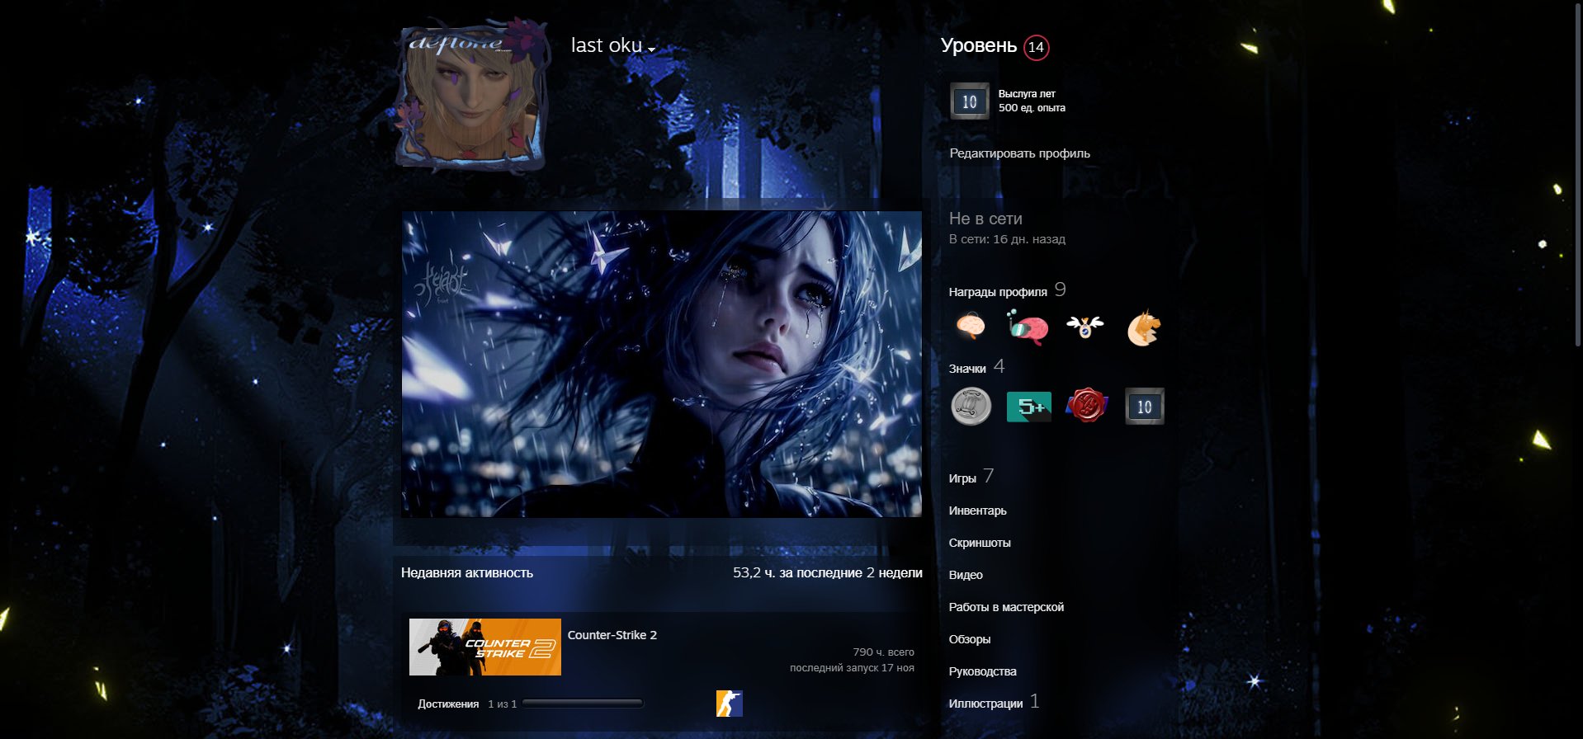The image size is (1583, 739).
Task: Open the red wax seal badge
Action: [1086, 406]
